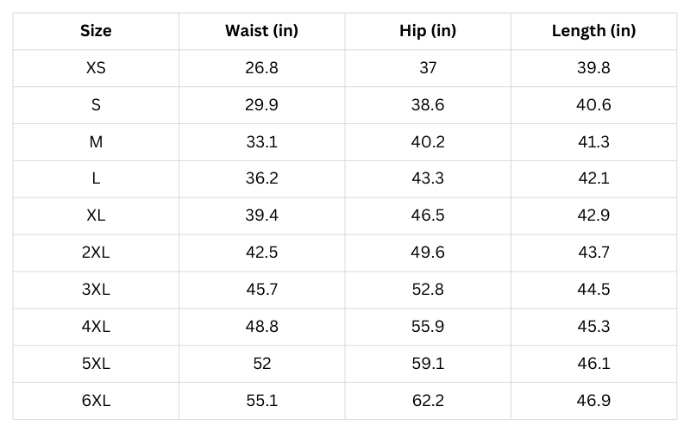690x431 pixels.
Task: Click length value 39.8
Action: 593,68
